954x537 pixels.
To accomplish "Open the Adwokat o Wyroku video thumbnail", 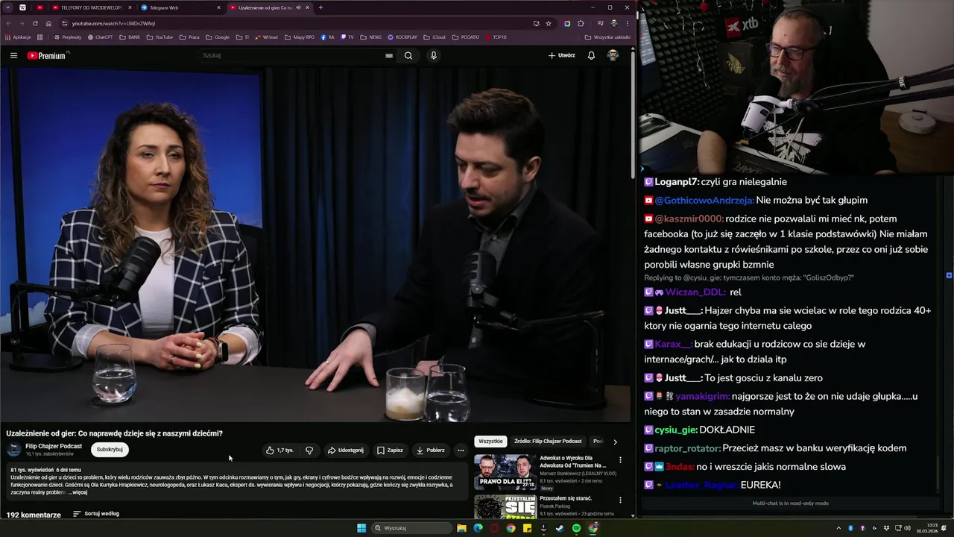I will [505, 471].
